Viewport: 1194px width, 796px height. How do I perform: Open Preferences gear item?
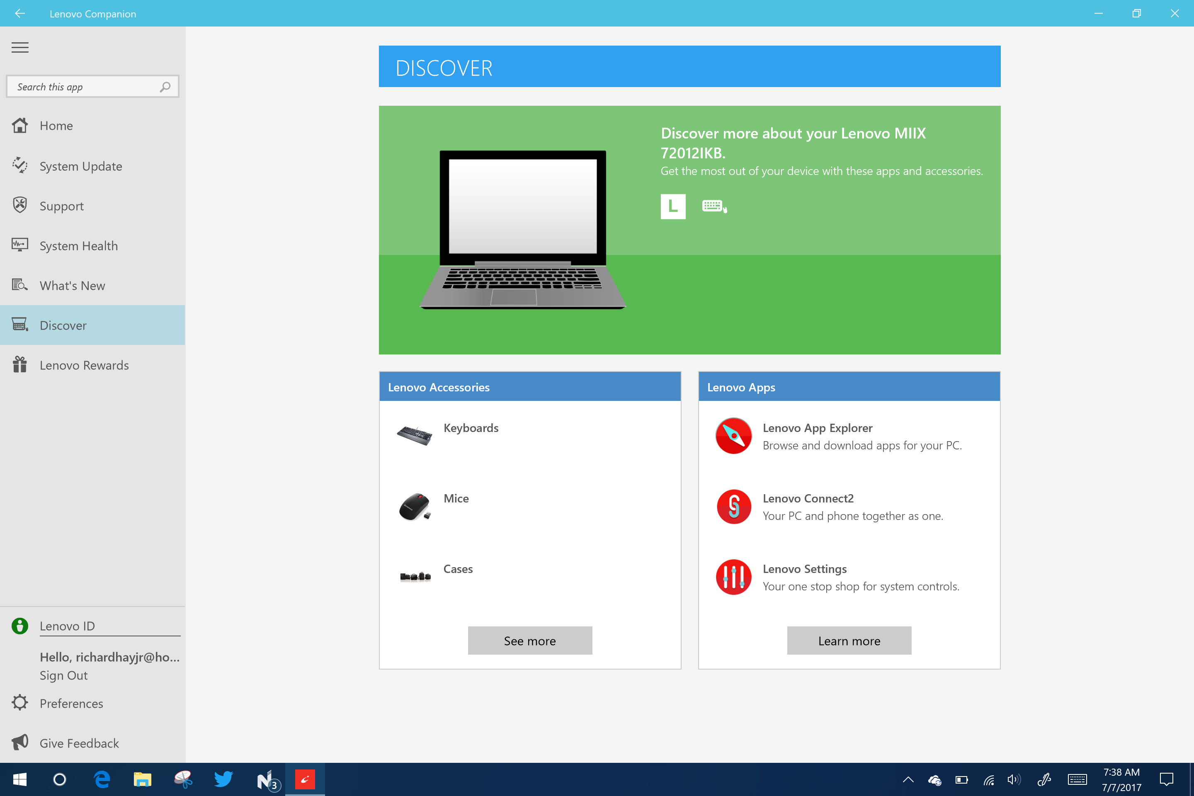click(71, 704)
